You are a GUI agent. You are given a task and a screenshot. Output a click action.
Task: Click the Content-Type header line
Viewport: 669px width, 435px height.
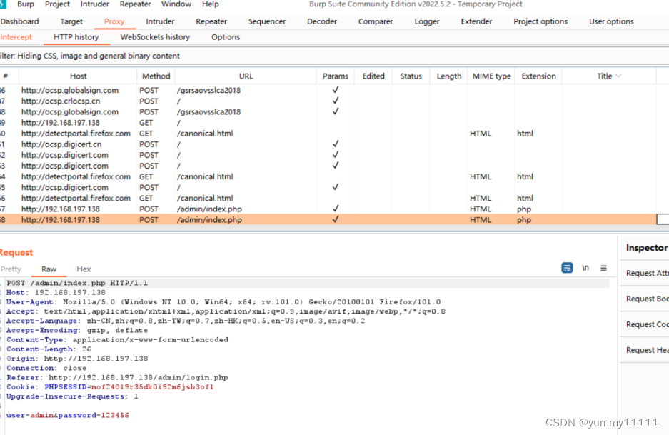click(117, 340)
